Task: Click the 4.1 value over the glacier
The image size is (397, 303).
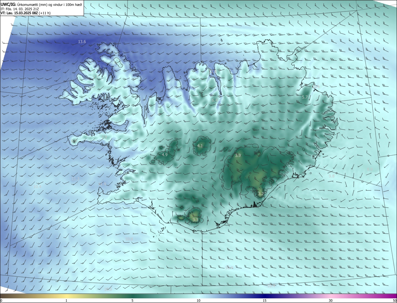Action: [x=200, y=146]
